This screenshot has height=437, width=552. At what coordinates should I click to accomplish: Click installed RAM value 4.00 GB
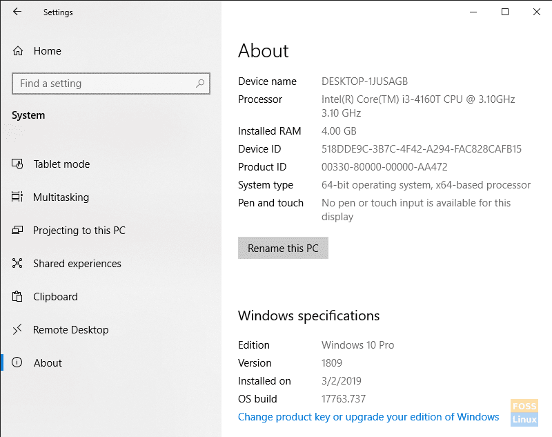tap(339, 131)
